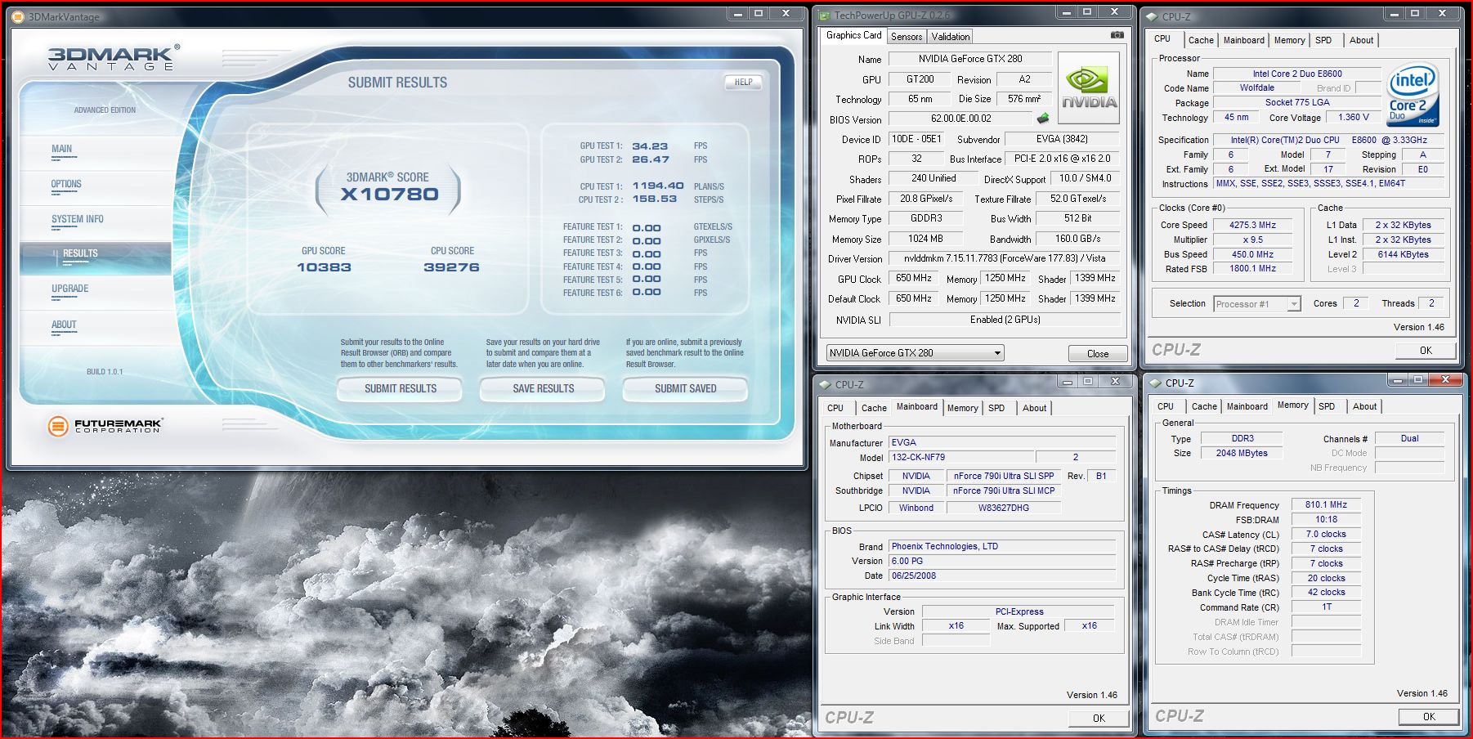This screenshot has height=739, width=1473.
Task: Click the GPU-Z title bar icon
Action: (825, 16)
